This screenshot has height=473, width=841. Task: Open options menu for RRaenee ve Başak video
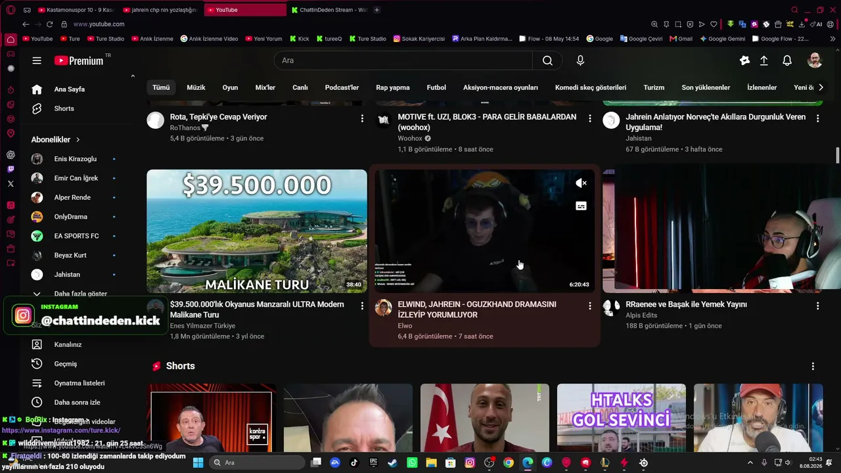[818, 305]
